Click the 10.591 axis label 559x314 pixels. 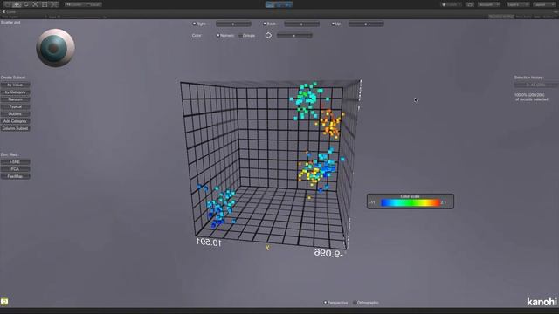[x=209, y=242]
